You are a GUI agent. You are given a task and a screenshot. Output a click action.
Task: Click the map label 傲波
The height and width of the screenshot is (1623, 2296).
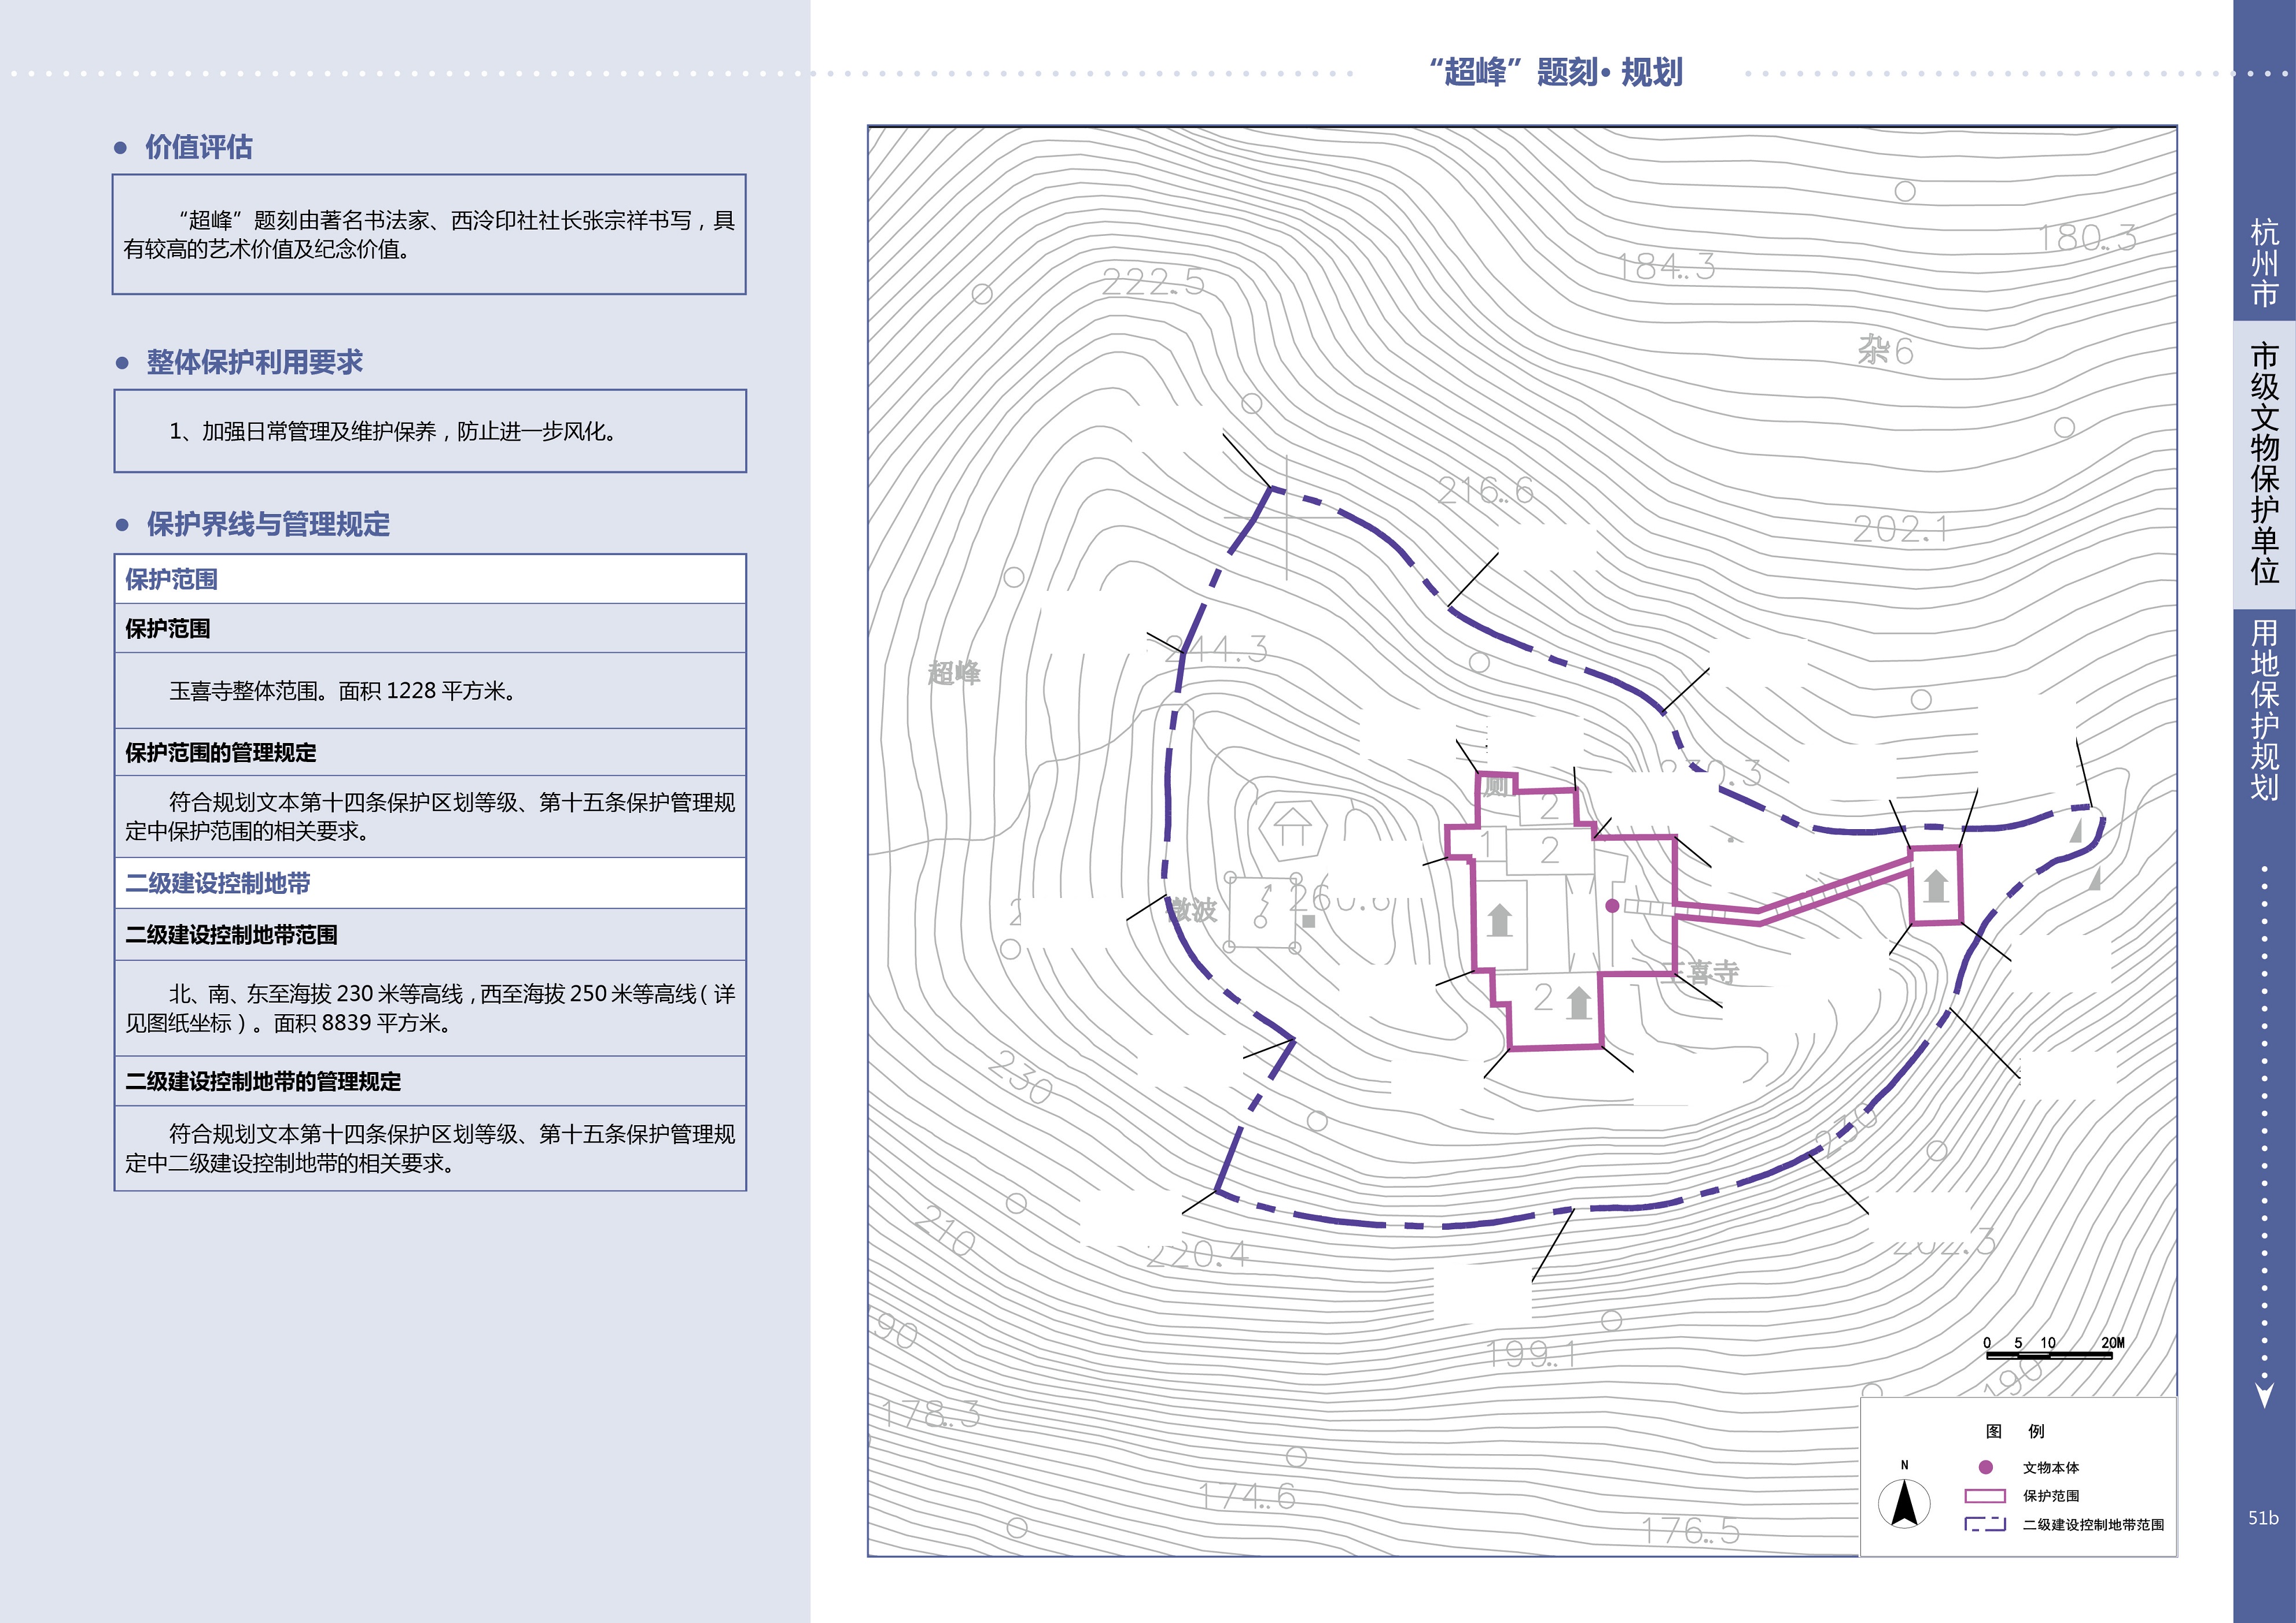click(1192, 910)
